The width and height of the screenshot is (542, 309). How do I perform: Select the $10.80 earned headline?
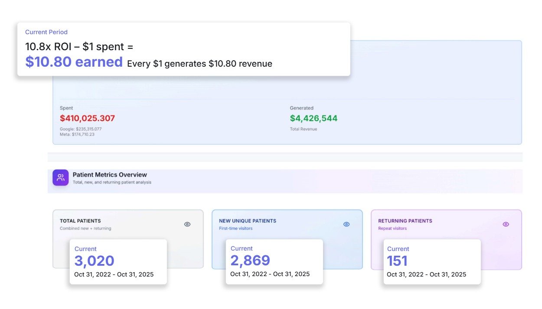74,62
